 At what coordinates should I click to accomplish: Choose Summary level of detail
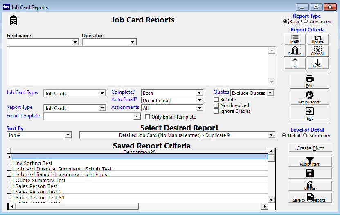(305, 136)
